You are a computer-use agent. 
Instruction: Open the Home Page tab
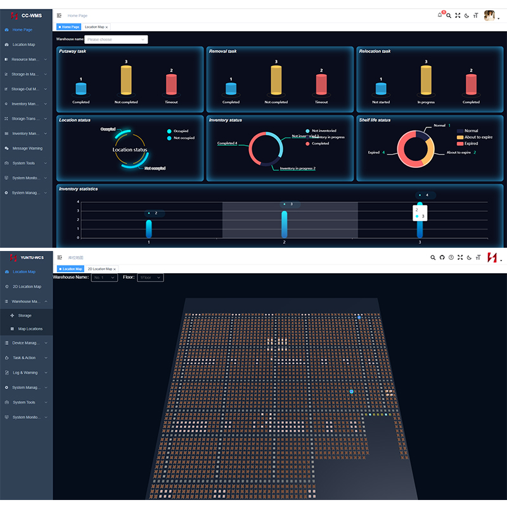click(x=70, y=27)
